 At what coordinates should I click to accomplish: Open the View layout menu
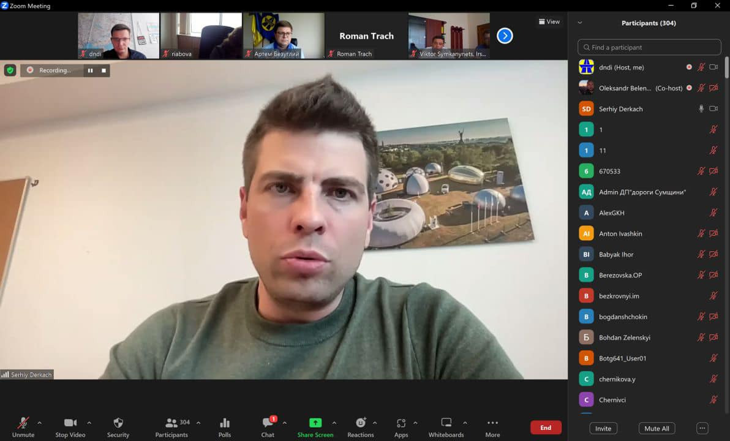[x=549, y=21]
